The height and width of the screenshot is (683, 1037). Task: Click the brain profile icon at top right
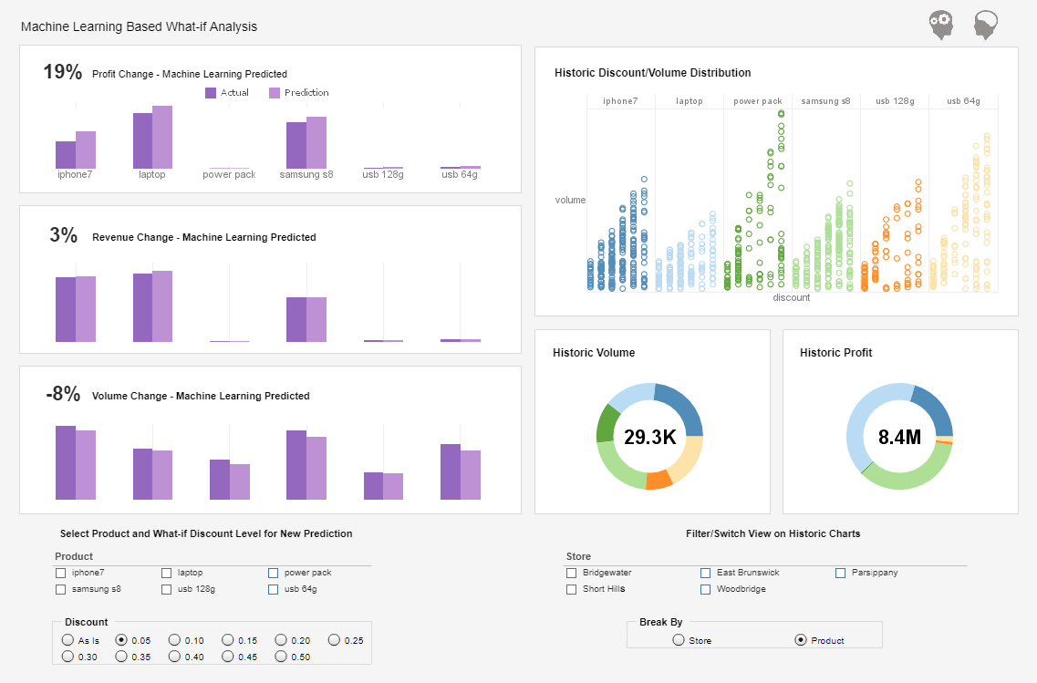tap(985, 24)
